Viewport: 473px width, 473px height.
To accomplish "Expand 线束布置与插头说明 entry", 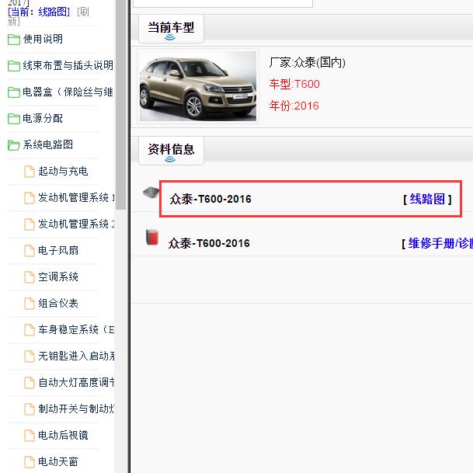I will pos(68,65).
